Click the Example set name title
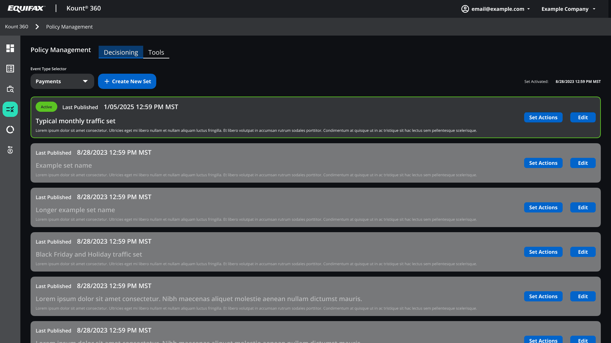The height and width of the screenshot is (343, 611). coord(64,165)
